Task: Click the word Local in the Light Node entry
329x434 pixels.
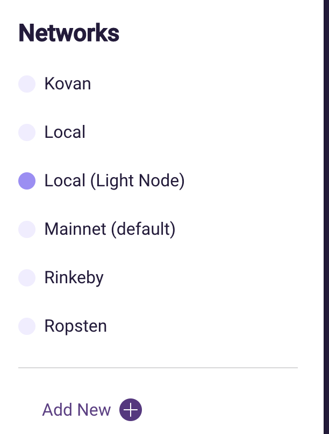Action: click(x=65, y=181)
